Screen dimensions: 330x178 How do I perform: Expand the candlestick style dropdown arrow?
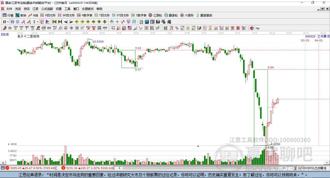[38, 22]
